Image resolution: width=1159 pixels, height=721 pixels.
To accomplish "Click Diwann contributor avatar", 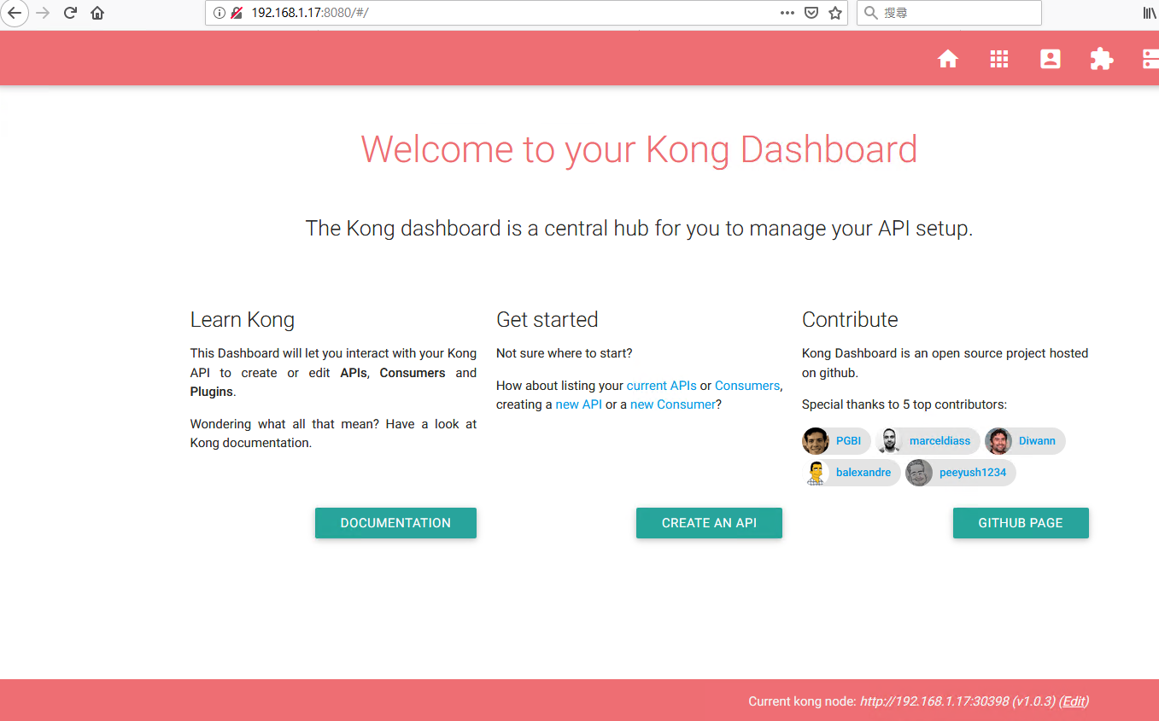I will click(998, 441).
